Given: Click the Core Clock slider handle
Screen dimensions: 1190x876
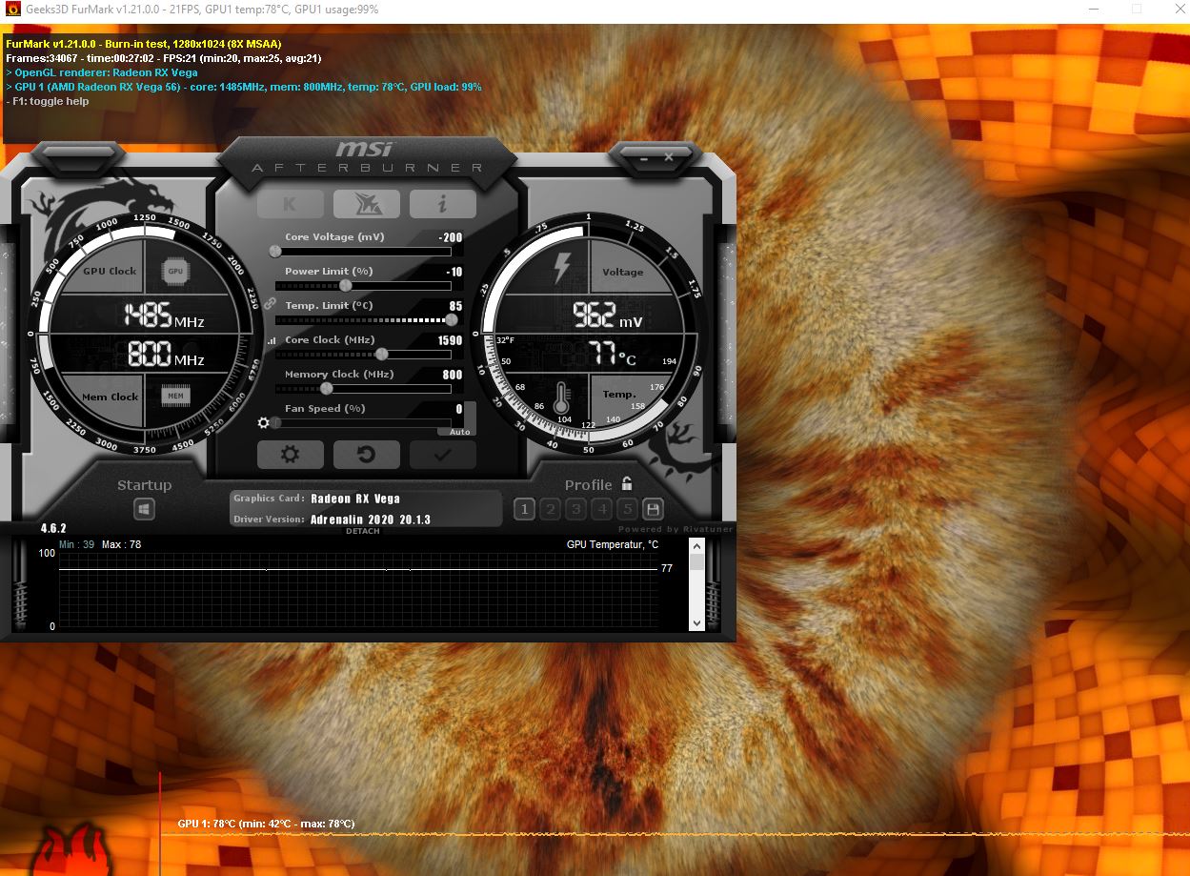Looking at the screenshot, I should 382,355.
